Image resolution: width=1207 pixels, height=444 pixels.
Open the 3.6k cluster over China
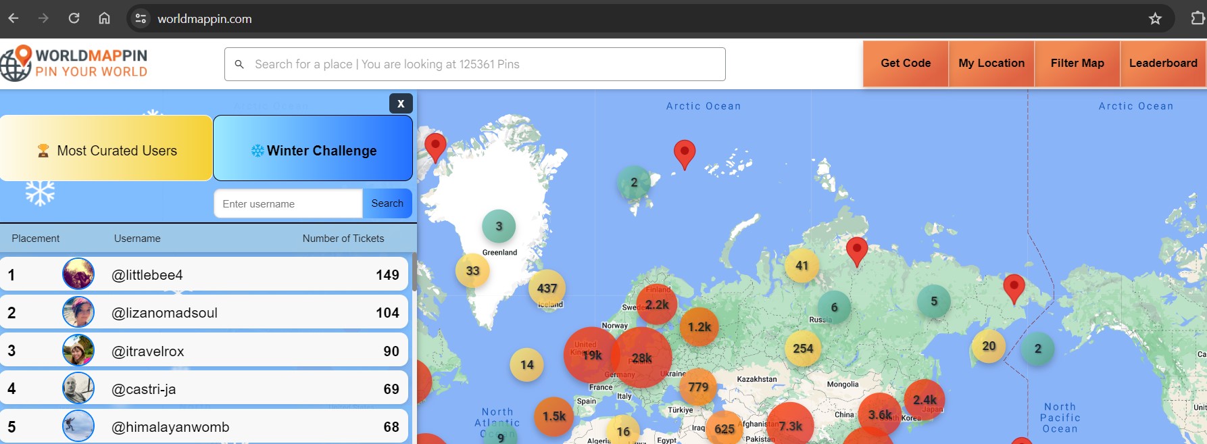pos(880,415)
